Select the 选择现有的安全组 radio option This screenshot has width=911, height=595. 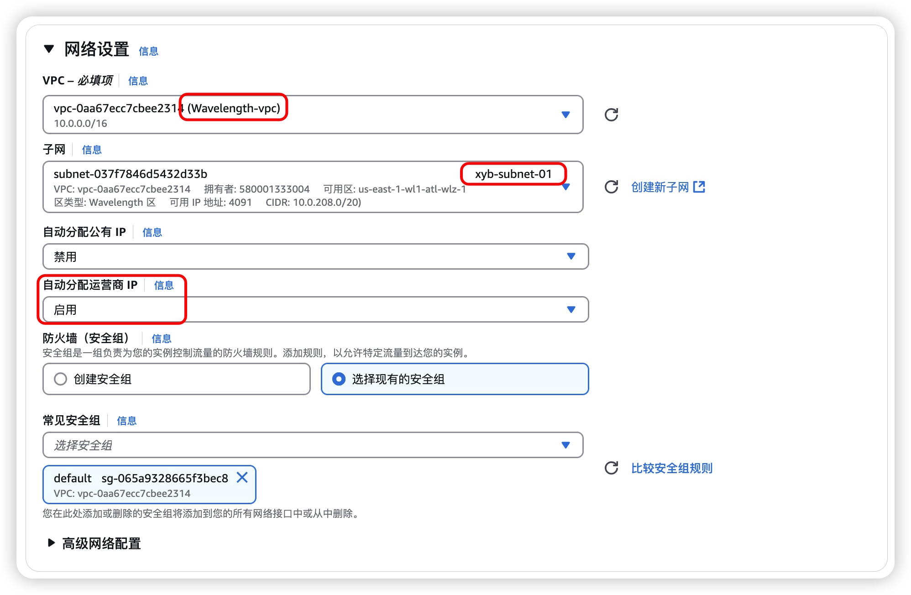[339, 379]
